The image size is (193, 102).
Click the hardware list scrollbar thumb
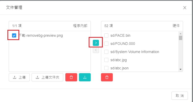[180, 38]
